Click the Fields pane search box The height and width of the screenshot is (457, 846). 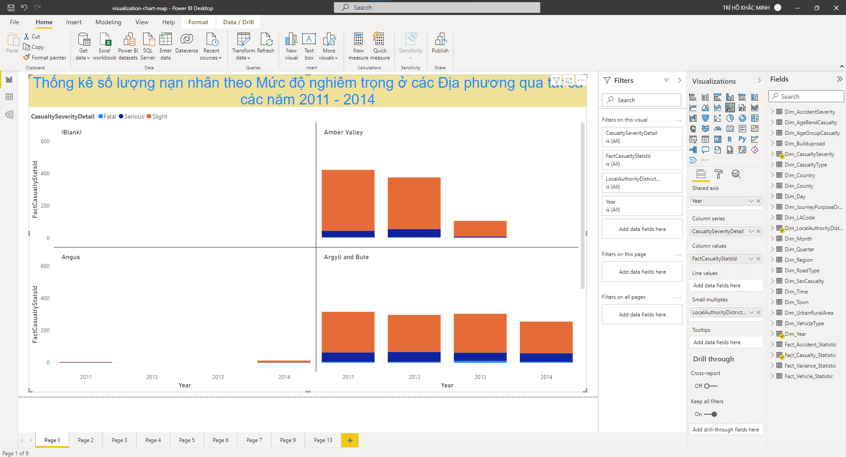(x=806, y=97)
